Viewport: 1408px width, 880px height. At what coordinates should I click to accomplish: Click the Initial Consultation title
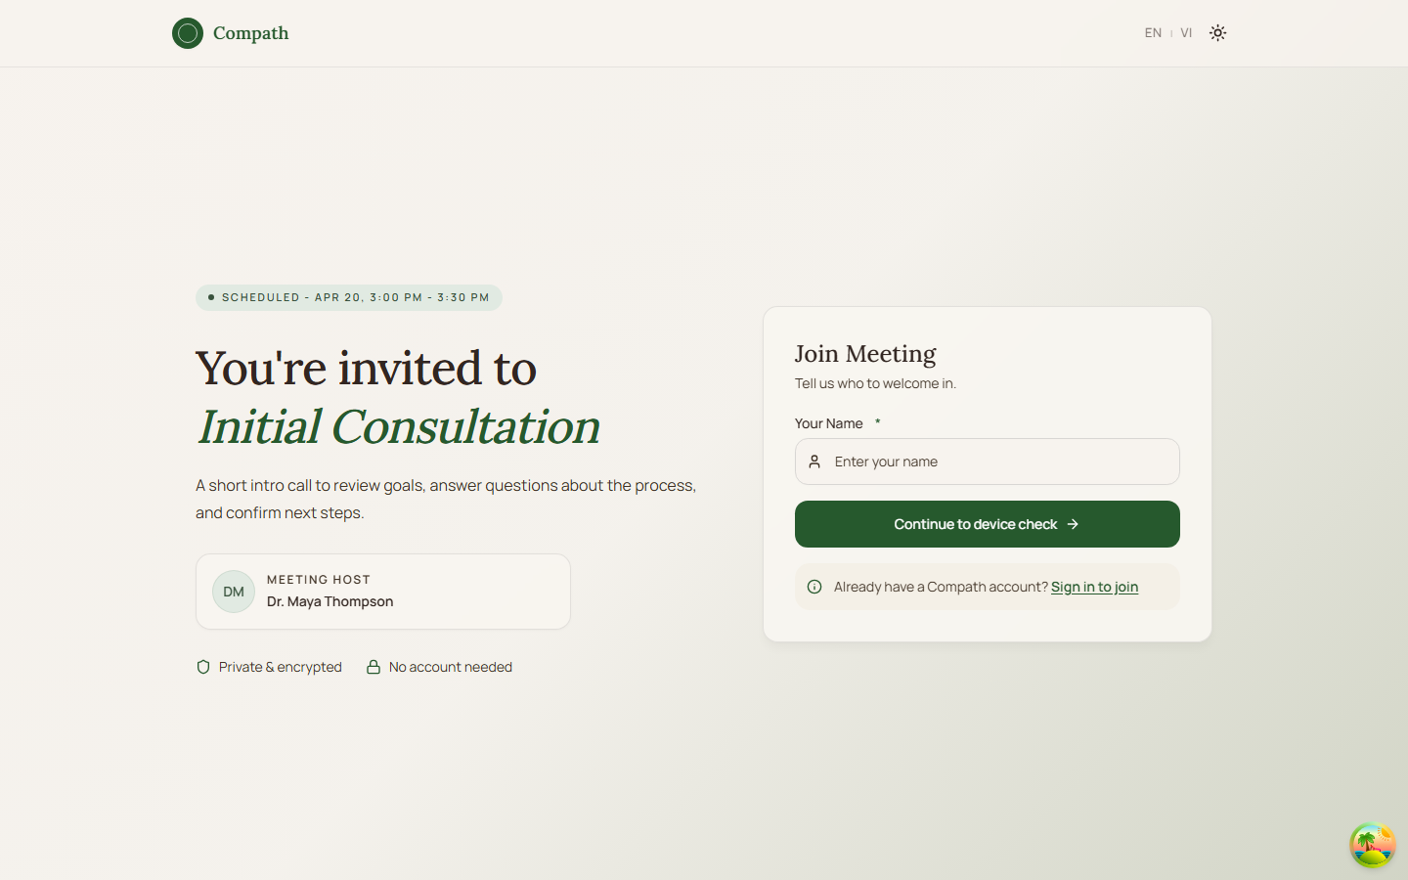coord(398,426)
